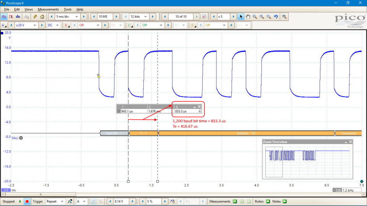This screenshot has width=367, height=206.
Task: Add a measurement with green plus button
Action: 235,201
